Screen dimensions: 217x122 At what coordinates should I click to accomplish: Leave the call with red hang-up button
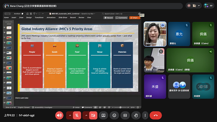point(156,115)
